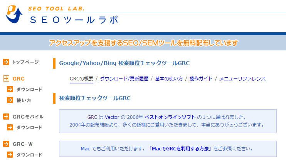Click the 'Mac' word in the notice

tap(85, 149)
